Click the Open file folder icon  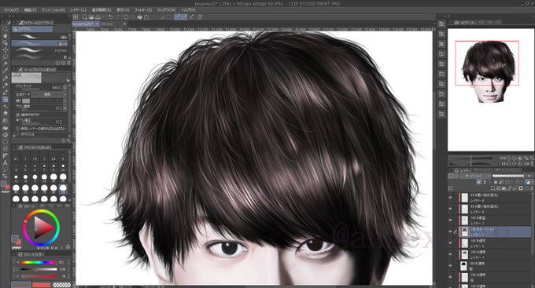pos(91,16)
